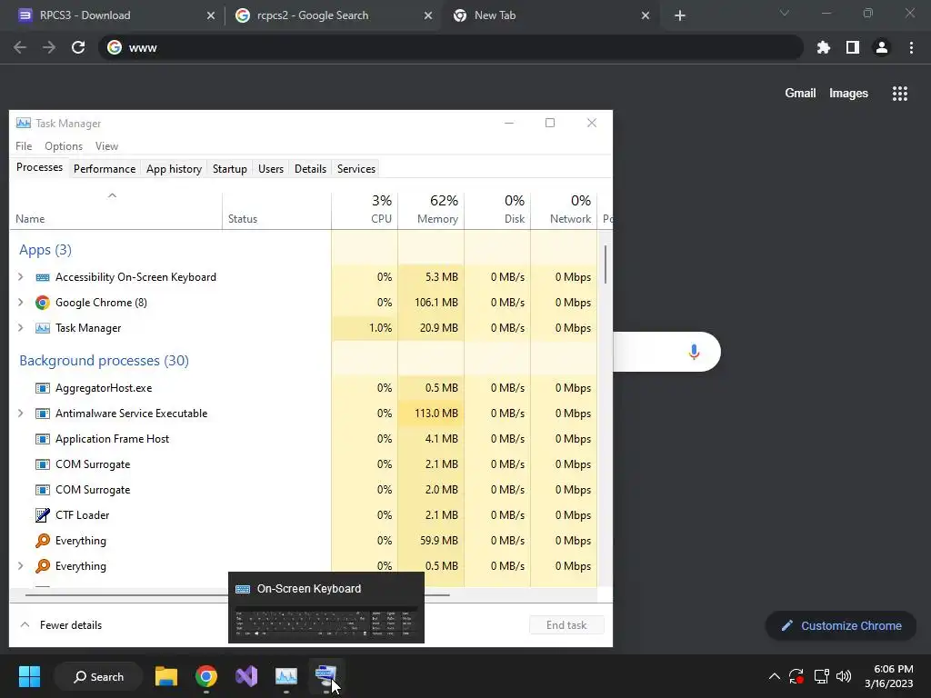The width and height of the screenshot is (931, 698).
Task: Open File Explorer from taskbar
Action: tap(166, 676)
